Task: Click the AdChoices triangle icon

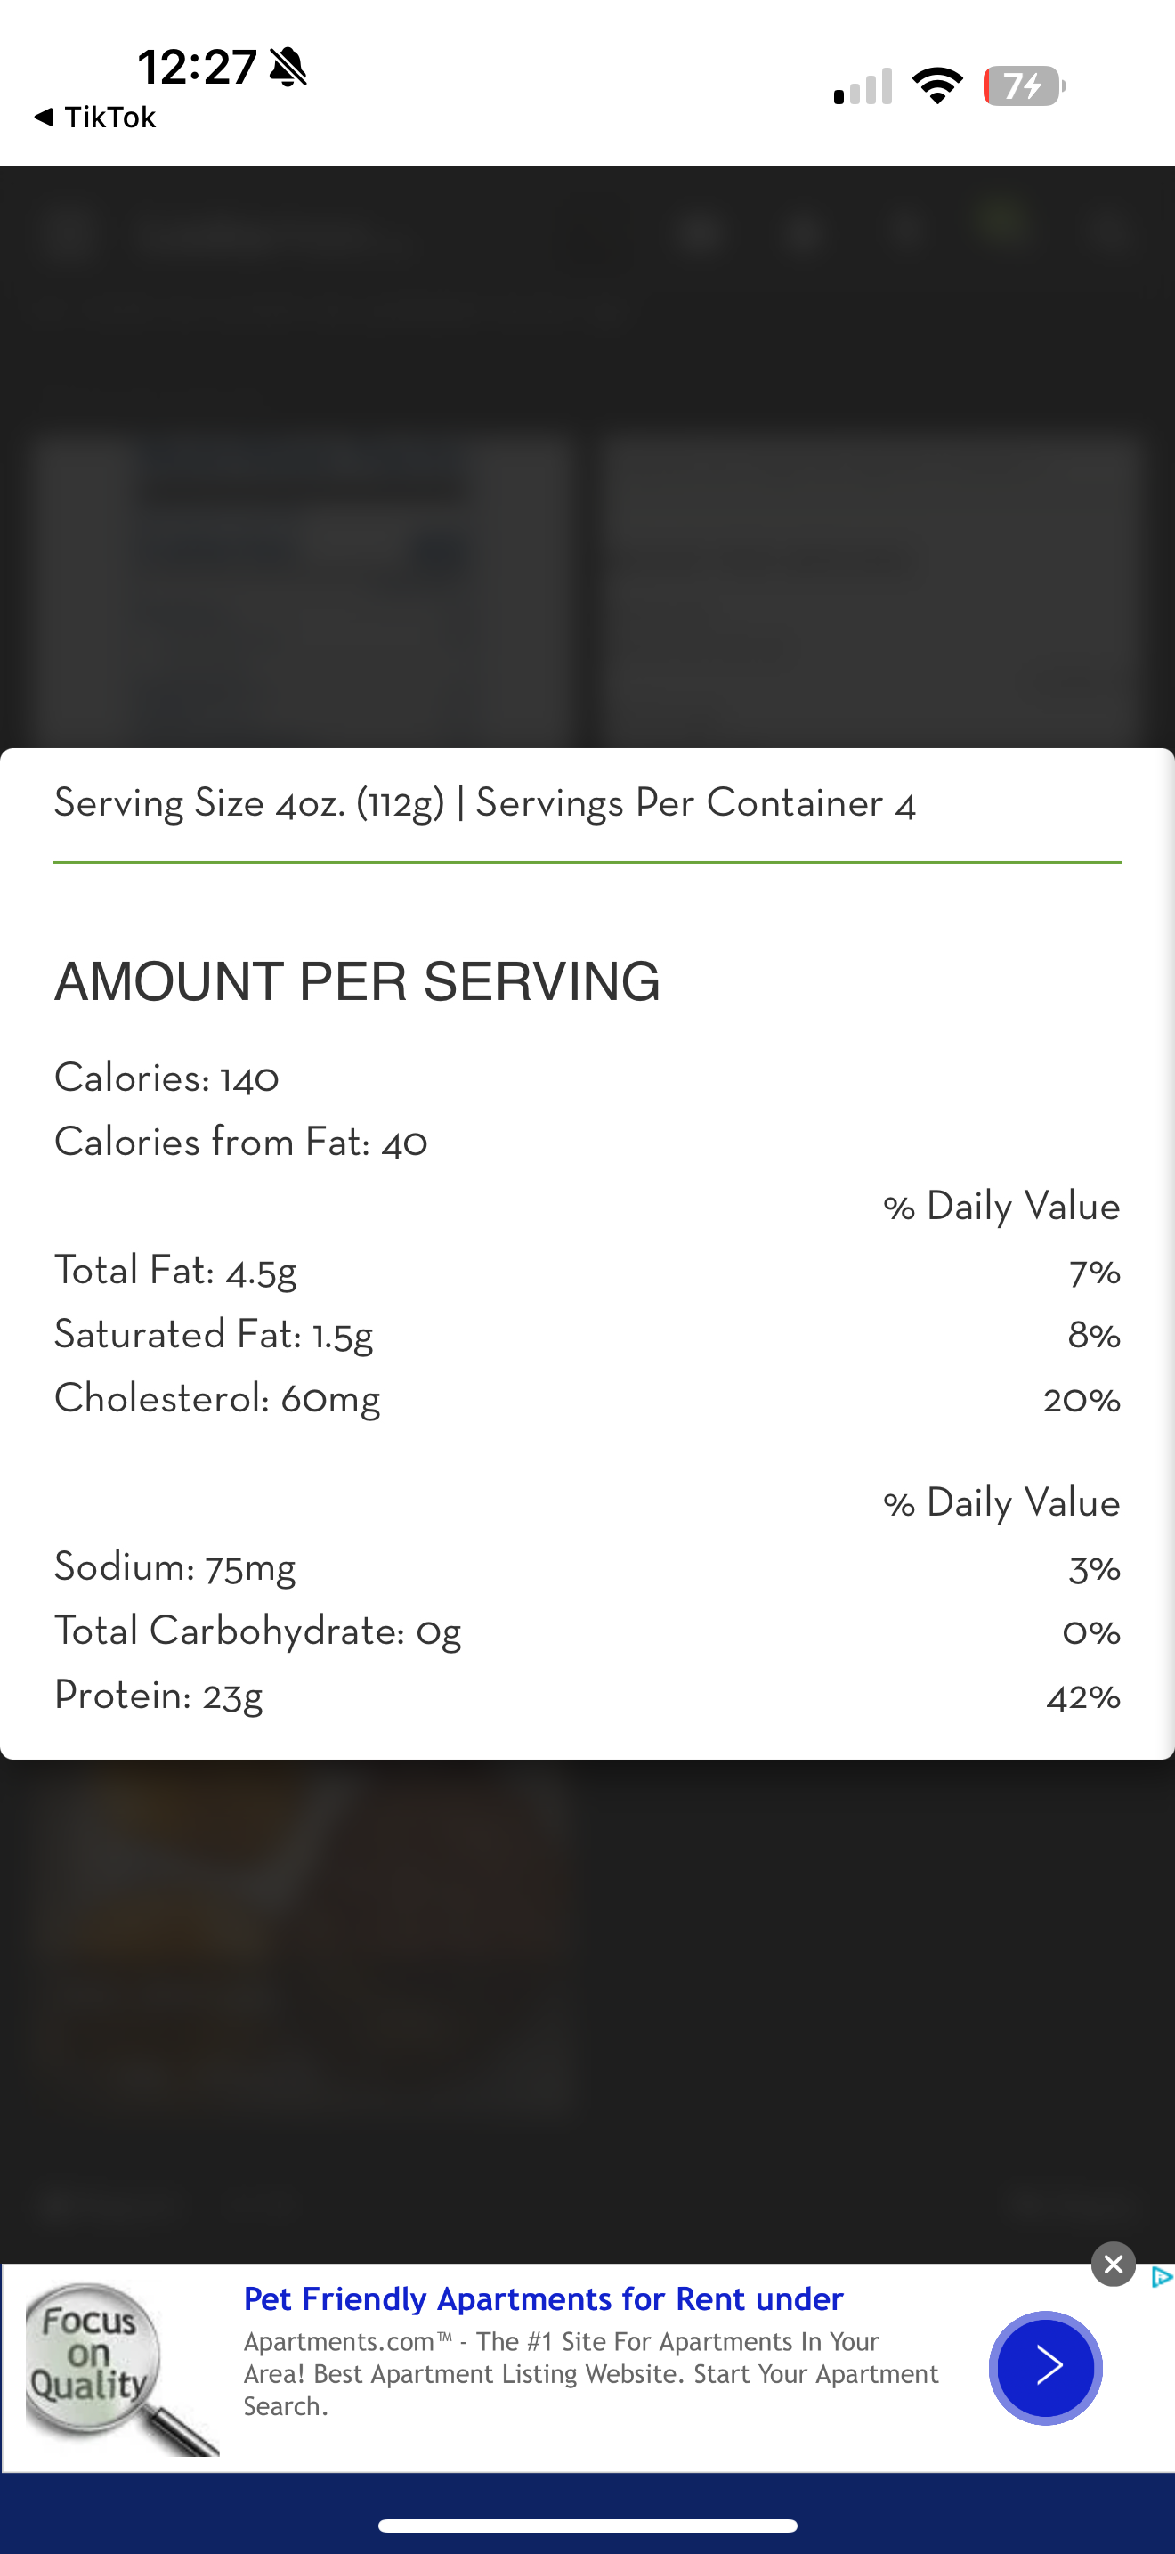Action: 1163,2277
